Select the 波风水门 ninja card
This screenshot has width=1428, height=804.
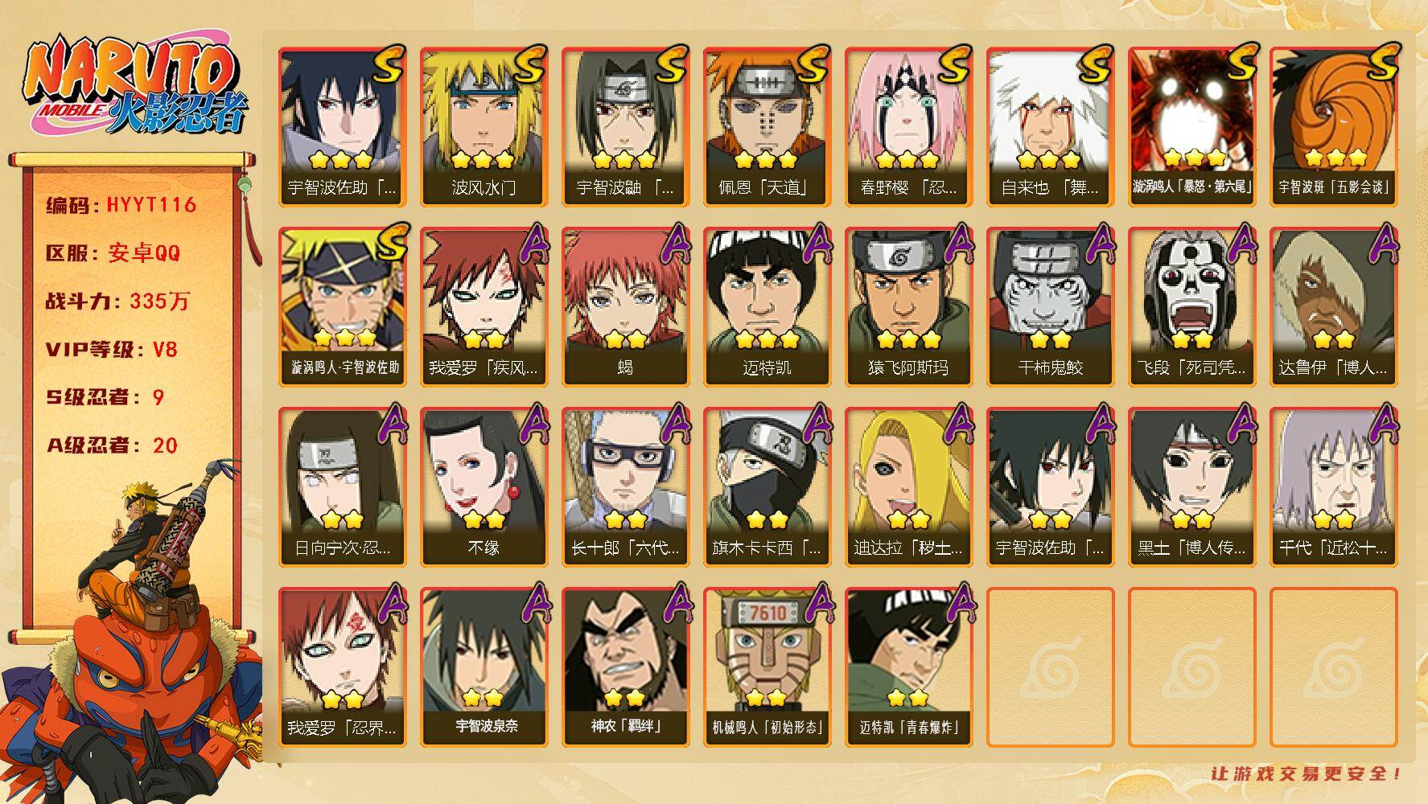(x=484, y=127)
